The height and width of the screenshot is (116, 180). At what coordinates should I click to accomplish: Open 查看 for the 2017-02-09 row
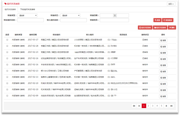pos(163,96)
